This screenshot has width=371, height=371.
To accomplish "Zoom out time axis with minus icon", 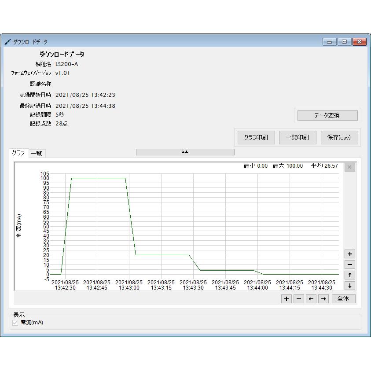I will (x=298, y=299).
